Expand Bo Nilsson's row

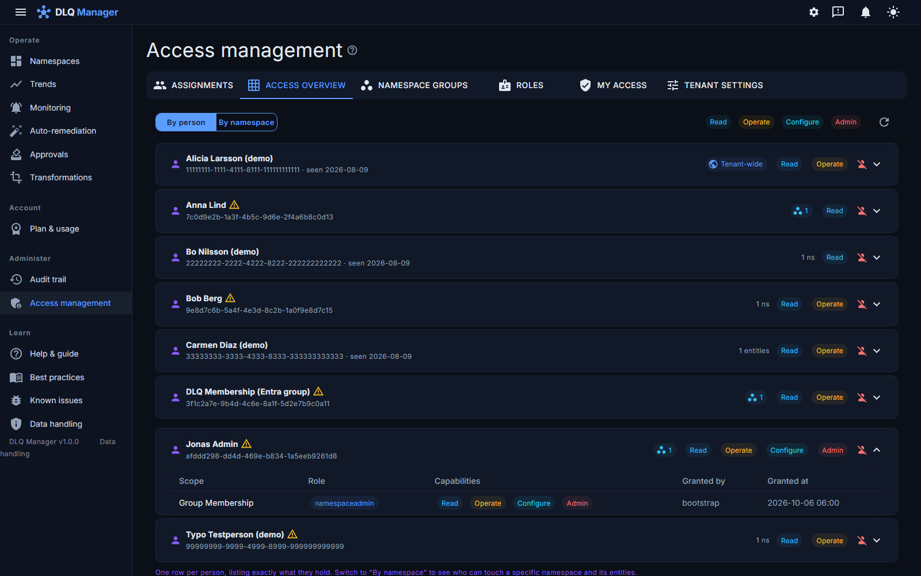click(877, 257)
